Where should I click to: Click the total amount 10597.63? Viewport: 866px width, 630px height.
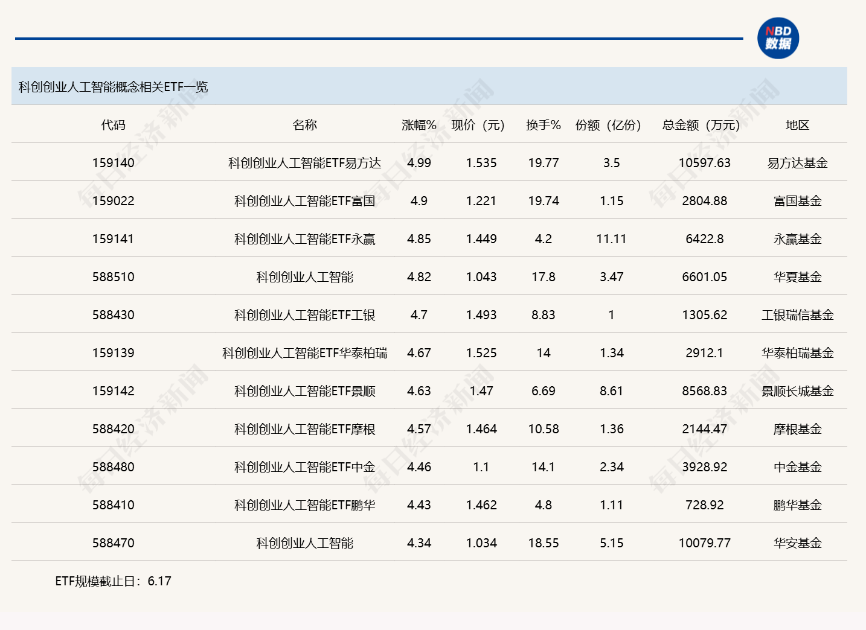point(705,163)
